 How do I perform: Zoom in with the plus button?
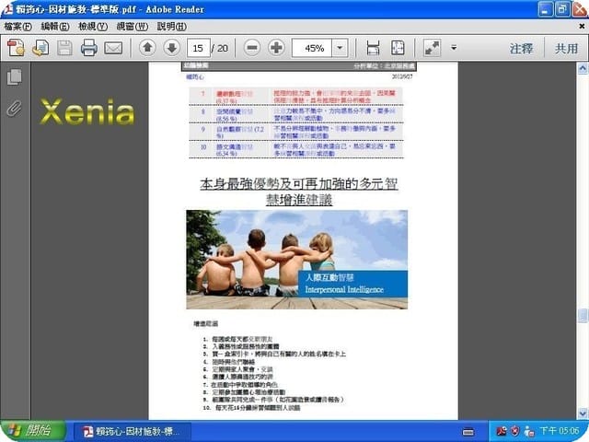(x=276, y=48)
